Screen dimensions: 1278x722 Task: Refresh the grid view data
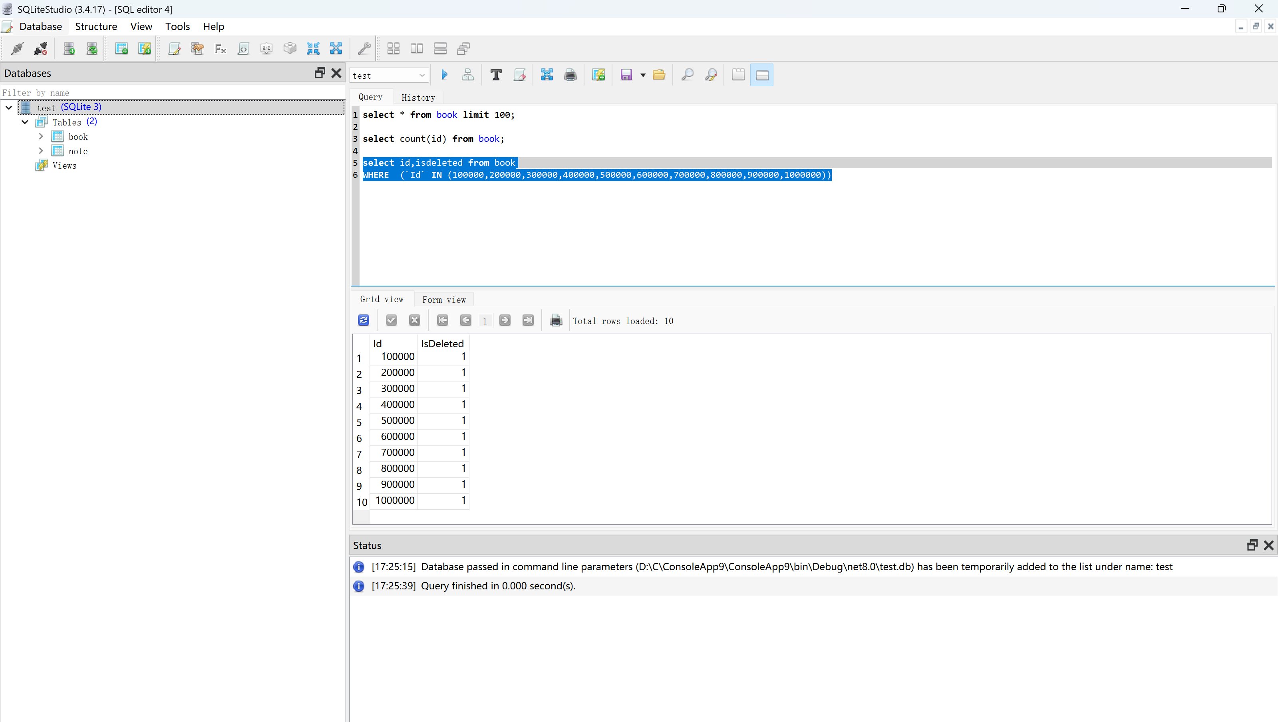point(363,320)
